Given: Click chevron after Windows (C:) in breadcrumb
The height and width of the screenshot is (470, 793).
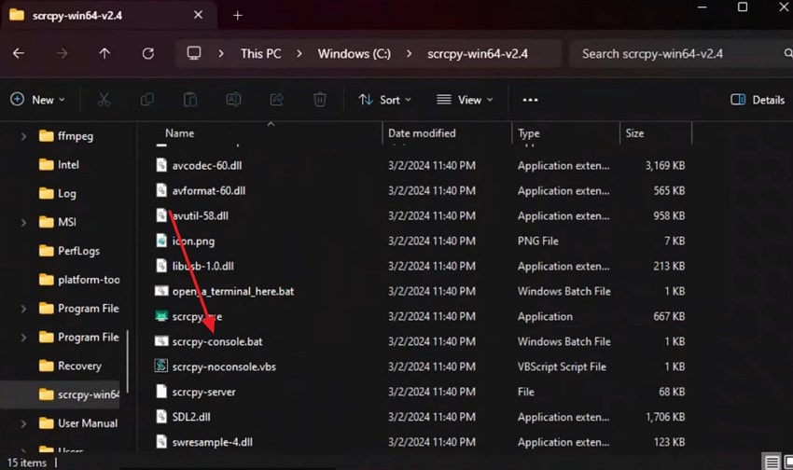Looking at the screenshot, I should (x=409, y=53).
